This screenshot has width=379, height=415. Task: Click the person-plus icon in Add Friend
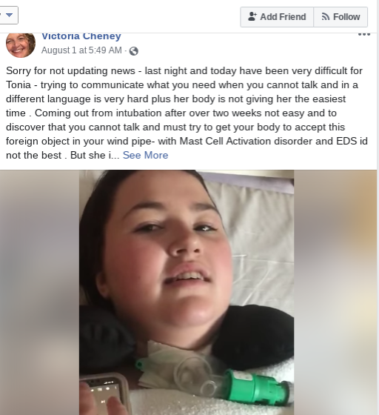pyautogui.click(x=252, y=16)
